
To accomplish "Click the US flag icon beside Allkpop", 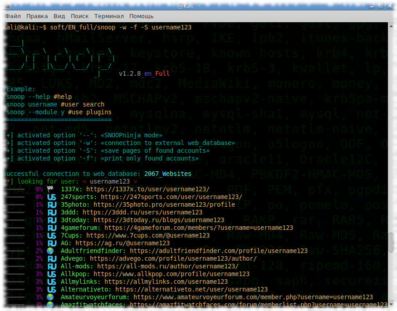I will pyautogui.click(x=51, y=274).
